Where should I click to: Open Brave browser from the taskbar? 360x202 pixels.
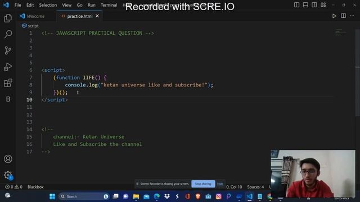[x=198, y=196]
